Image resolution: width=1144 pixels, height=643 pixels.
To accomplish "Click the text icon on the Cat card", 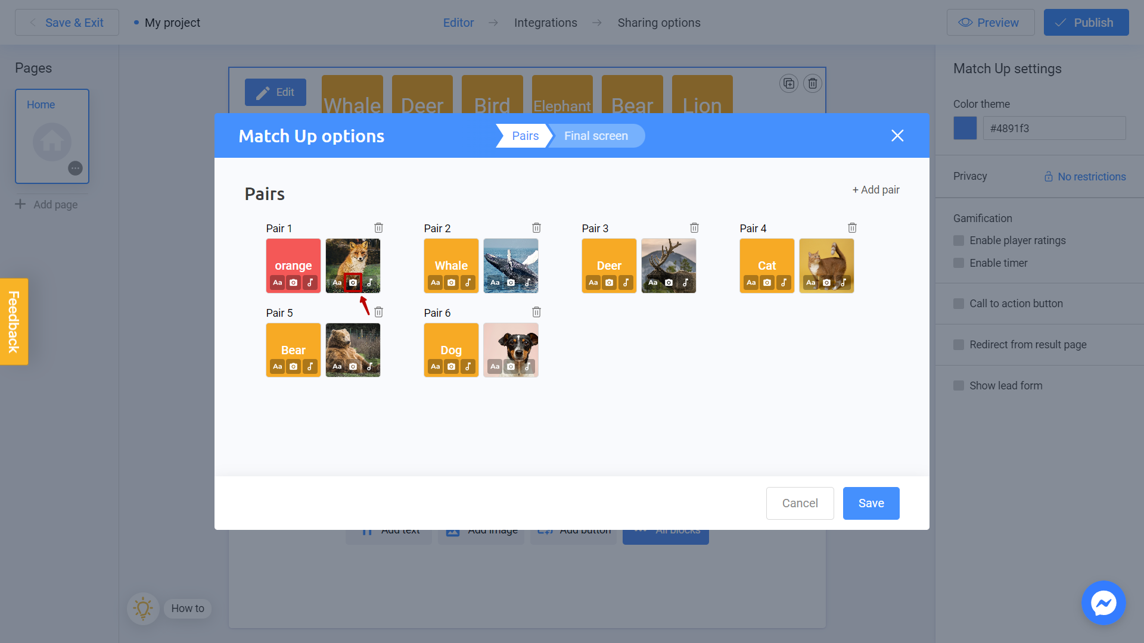I will click(x=751, y=282).
